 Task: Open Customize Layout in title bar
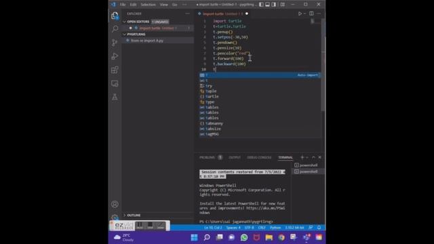pos(282,5)
